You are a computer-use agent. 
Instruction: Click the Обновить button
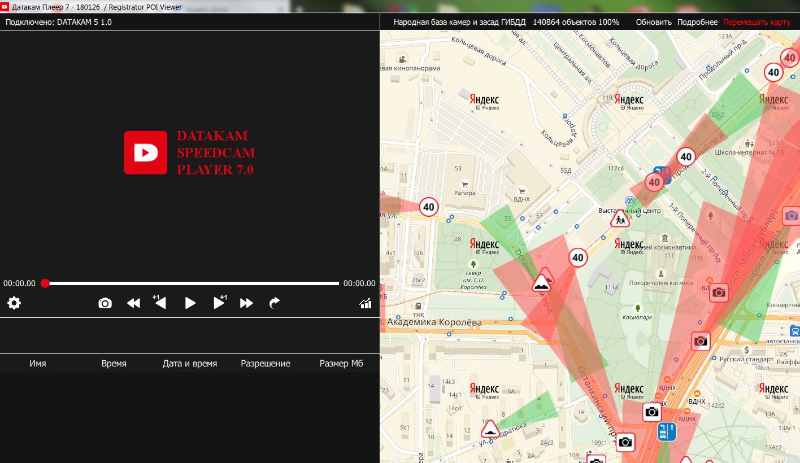654,22
